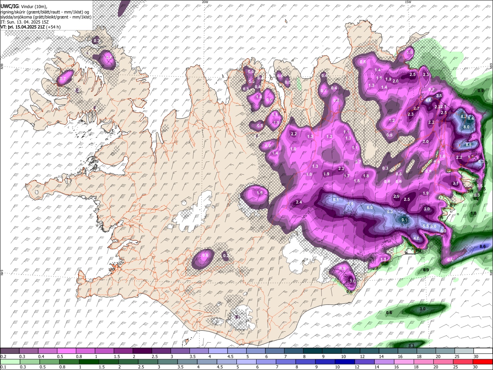Select the 4–4.5 lavender swatch, upper legend row

click(x=219, y=351)
